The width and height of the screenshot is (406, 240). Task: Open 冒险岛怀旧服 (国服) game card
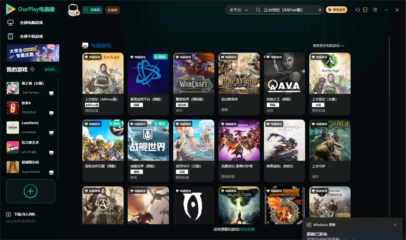click(103, 150)
